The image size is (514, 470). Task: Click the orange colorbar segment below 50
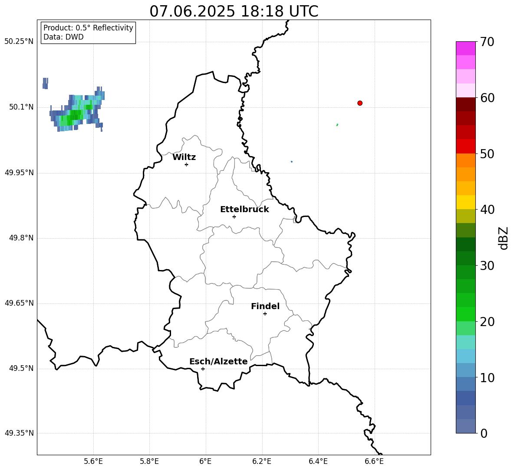pyautogui.click(x=465, y=160)
